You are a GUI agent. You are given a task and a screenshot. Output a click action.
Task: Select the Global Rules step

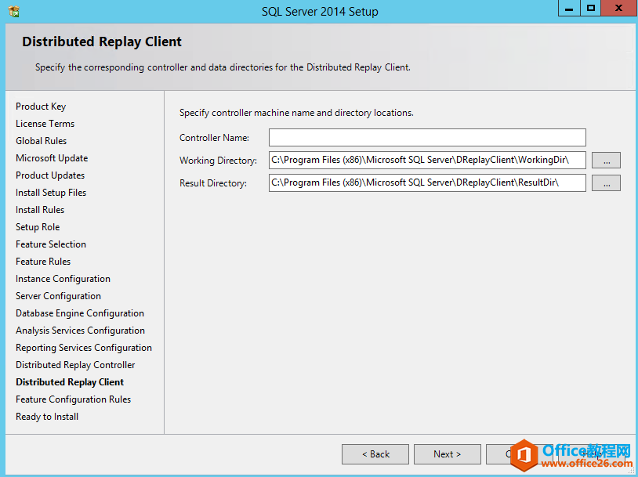pos(41,141)
